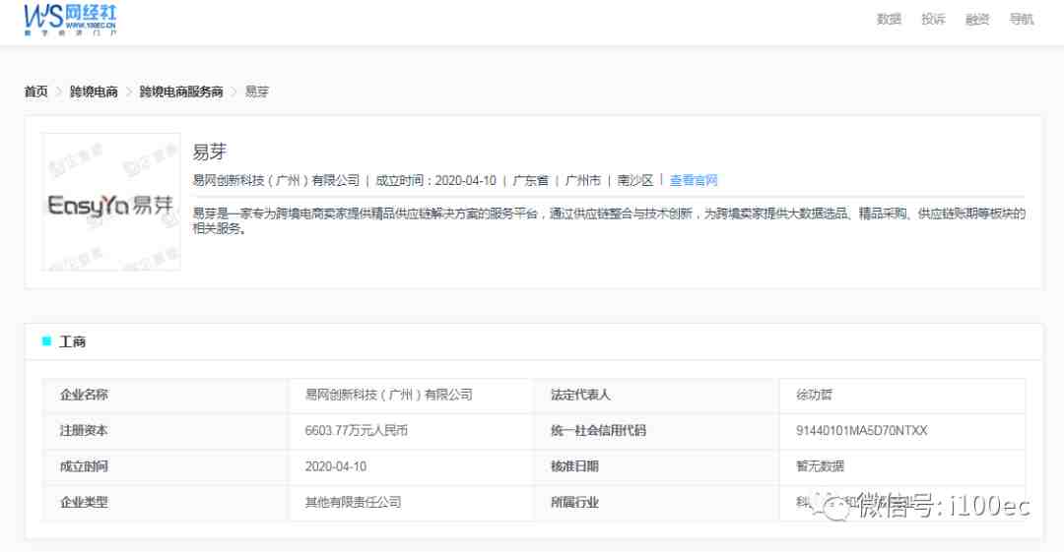The width and height of the screenshot is (1064, 552).
Task: Click the 暂无数据 value cell
Action: pos(902,466)
